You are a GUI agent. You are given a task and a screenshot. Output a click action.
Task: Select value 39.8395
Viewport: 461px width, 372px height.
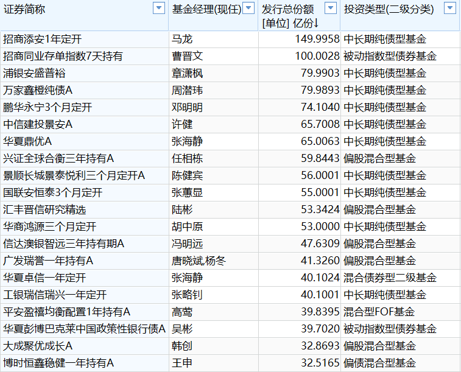[320, 312]
